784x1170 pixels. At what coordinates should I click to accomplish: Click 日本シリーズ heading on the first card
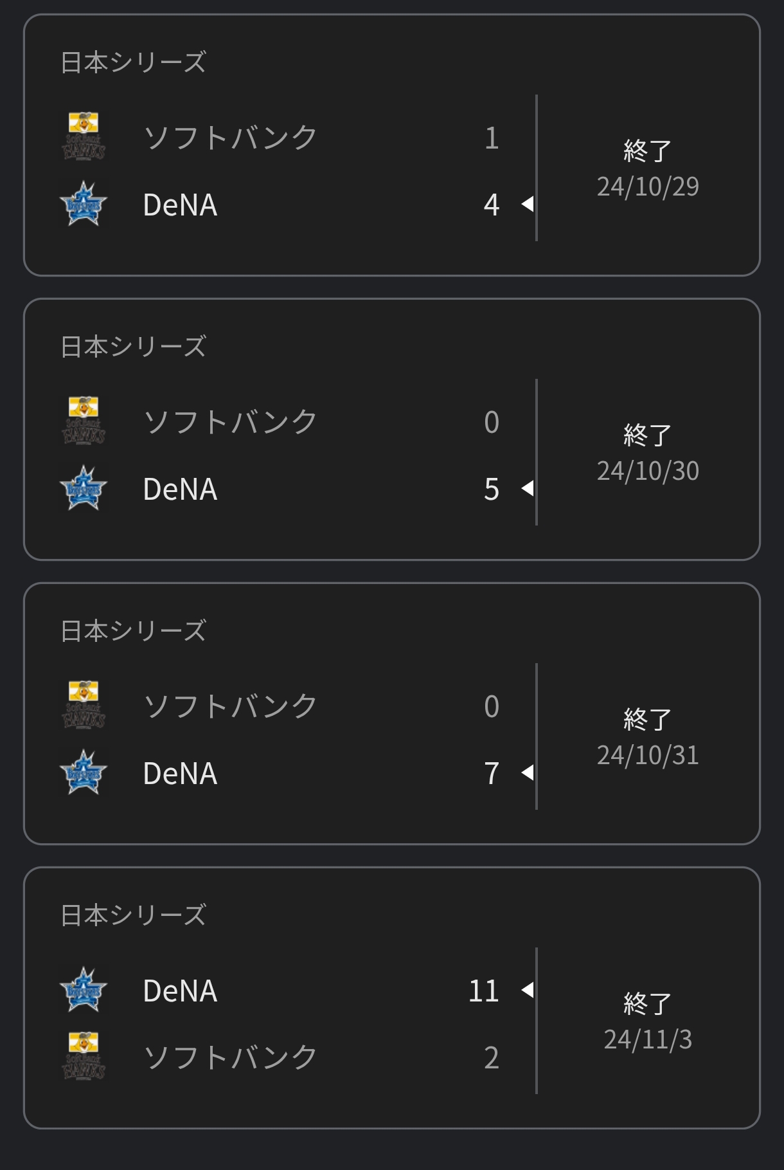[133, 62]
